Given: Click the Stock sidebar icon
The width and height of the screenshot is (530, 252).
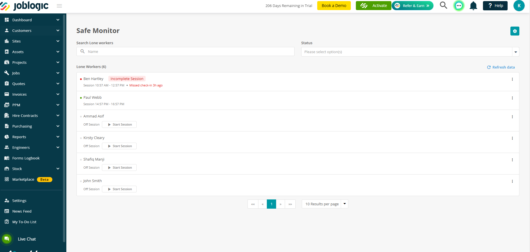Looking at the screenshot, I should pyautogui.click(x=7, y=169).
